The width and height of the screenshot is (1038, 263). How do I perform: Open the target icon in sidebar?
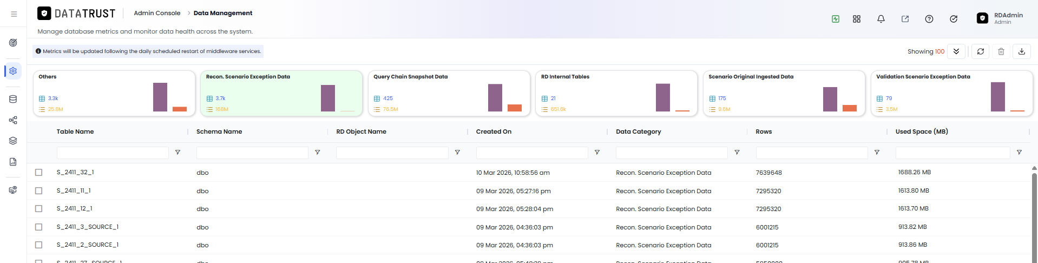[x=13, y=43]
